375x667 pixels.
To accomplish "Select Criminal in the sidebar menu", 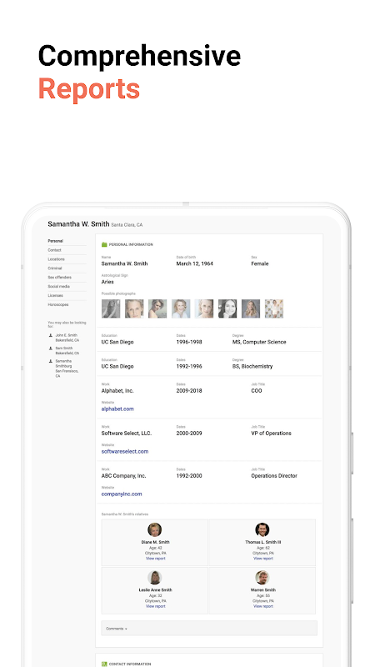I will point(55,268).
